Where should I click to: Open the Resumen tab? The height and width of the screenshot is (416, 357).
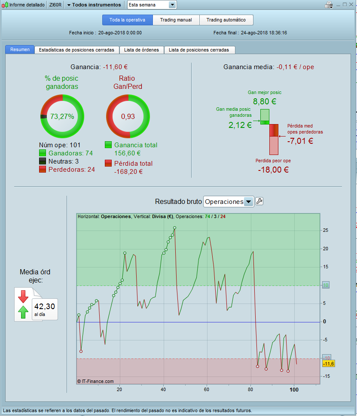tap(20, 50)
